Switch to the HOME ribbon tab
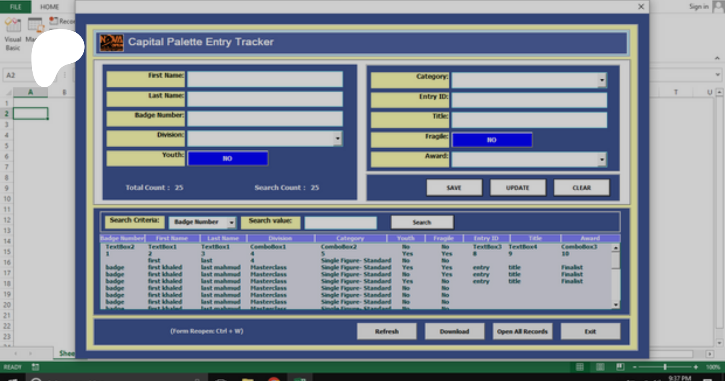Viewport: 725px width, 381px height. coord(50,7)
